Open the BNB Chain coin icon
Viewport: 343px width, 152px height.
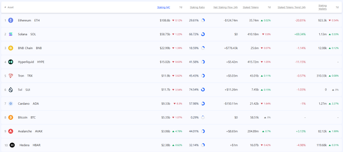coord(11,48)
